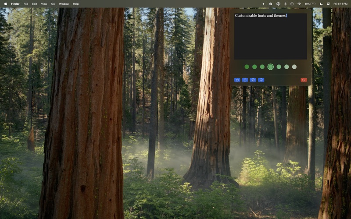Open the Focus moon icon

[x=321, y=4]
